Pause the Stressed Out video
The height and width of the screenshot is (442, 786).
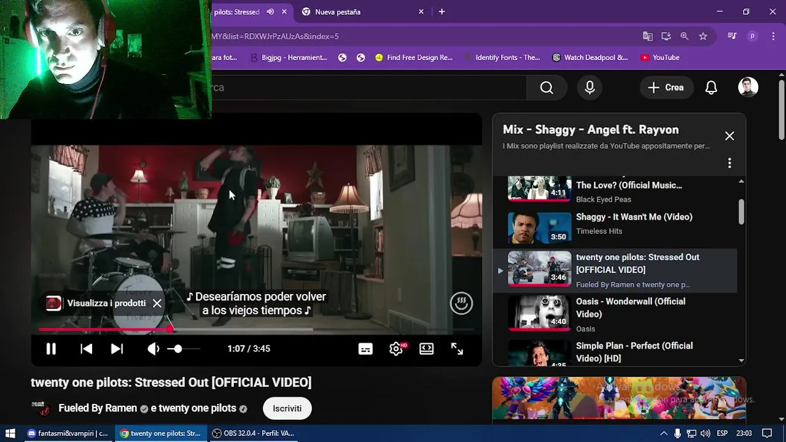point(51,349)
